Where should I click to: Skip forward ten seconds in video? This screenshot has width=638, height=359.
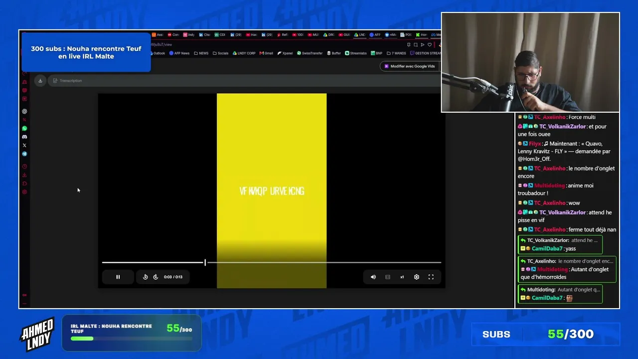(x=156, y=277)
